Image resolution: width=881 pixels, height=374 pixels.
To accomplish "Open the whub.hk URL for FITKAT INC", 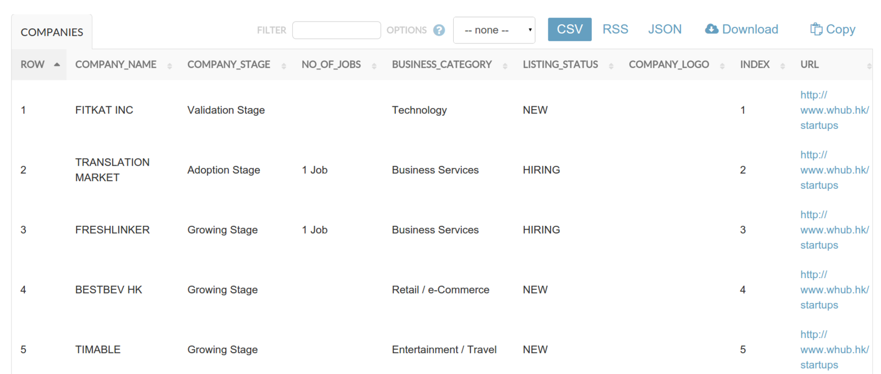I will (x=834, y=110).
